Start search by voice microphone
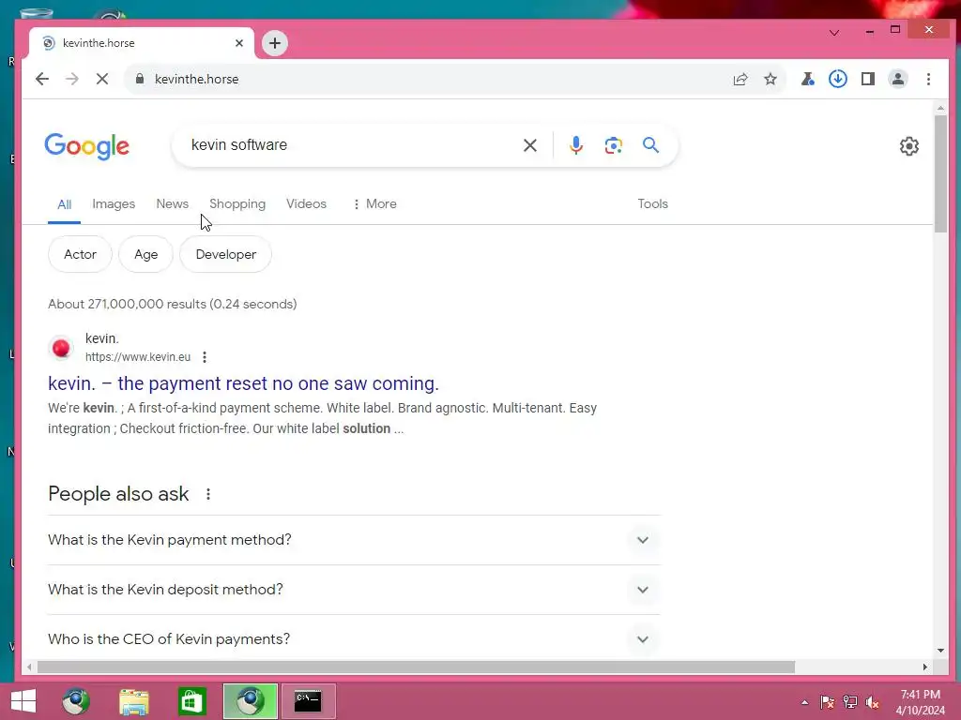Image resolution: width=961 pixels, height=720 pixels. pyautogui.click(x=575, y=145)
